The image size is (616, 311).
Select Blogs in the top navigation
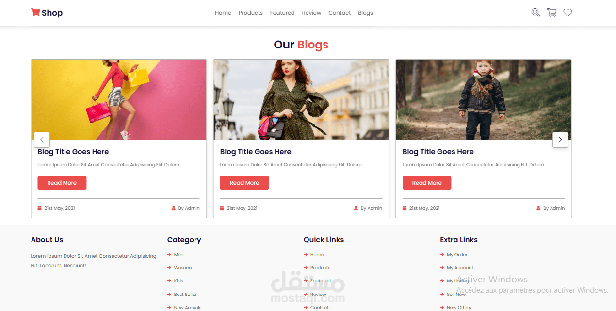click(365, 13)
